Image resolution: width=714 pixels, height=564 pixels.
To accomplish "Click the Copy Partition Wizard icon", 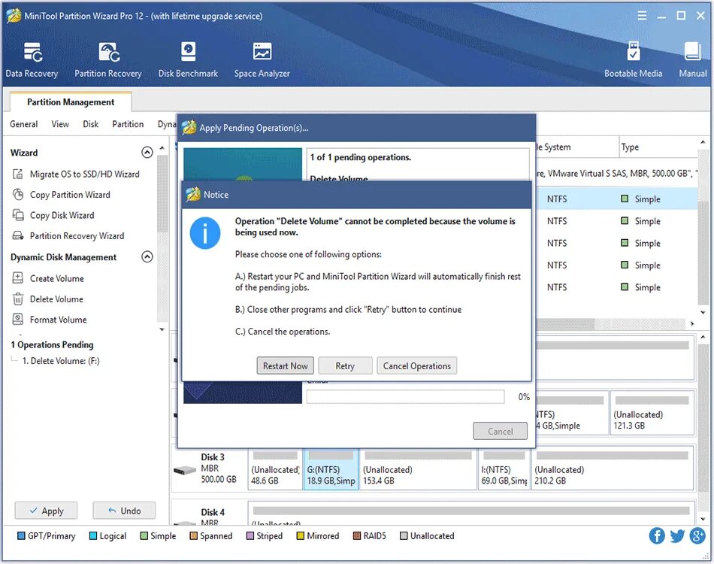I will click(x=18, y=195).
